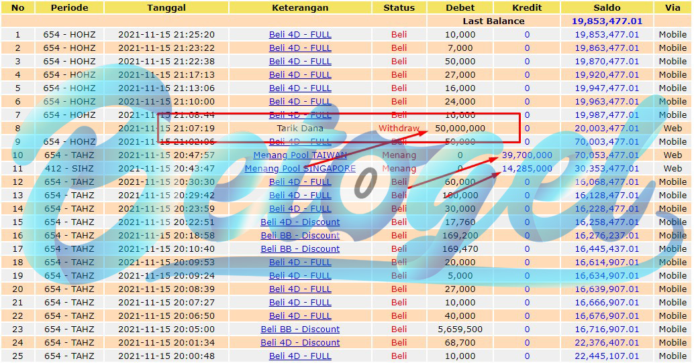The height and width of the screenshot is (363, 694).
Task: Open the Menang Pool SINGAPORE link
Action: coord(300,168)
